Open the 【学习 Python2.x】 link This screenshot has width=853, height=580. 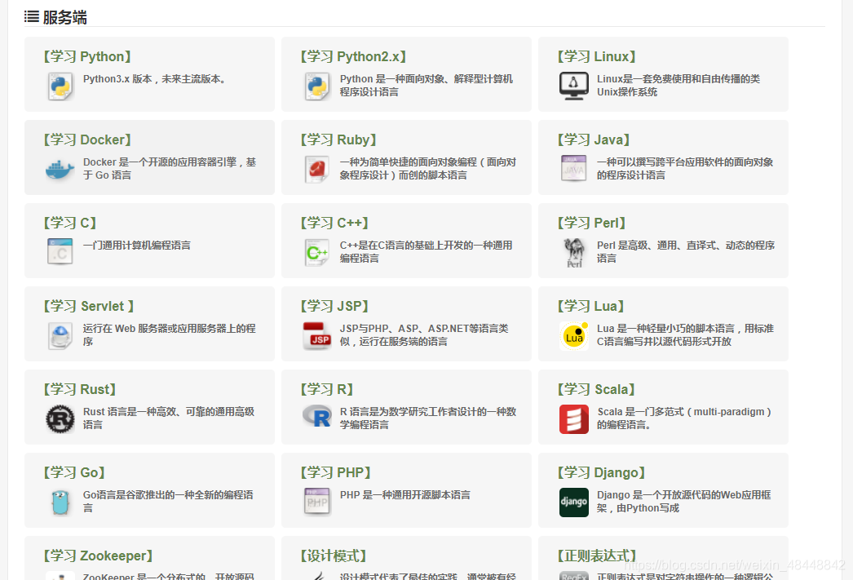tap(353, 56)
